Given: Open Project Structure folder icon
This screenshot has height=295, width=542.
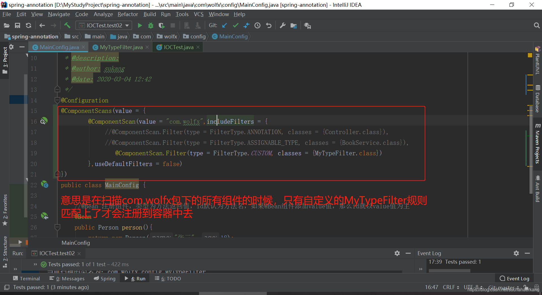Looking at the screenshot, I should [x=294, y=26].
